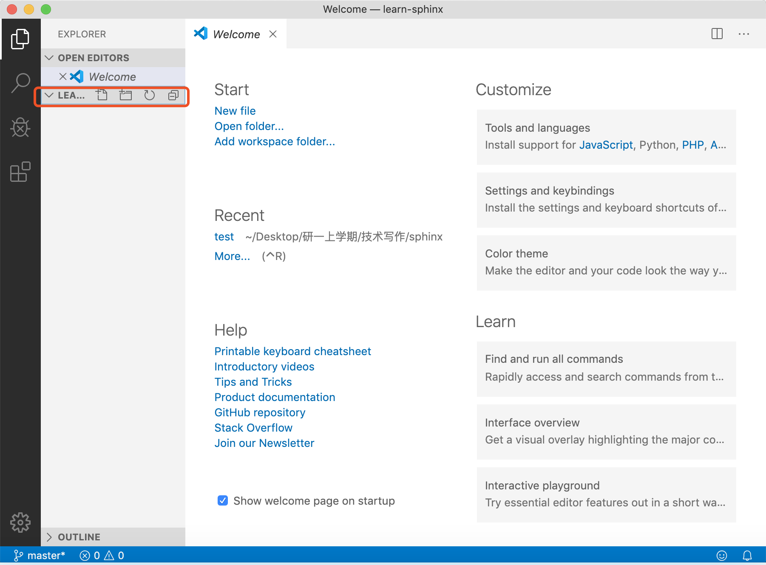This screenshot has height=565, width=766.
Task: Expand the Outline section
Action: tap(49, 537)
